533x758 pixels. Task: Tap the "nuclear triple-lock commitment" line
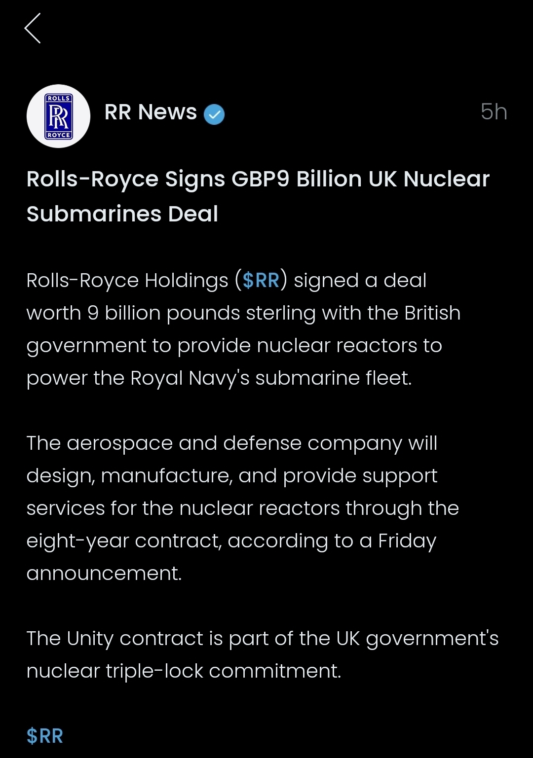point(184,671)
